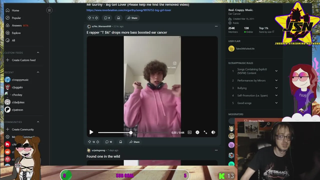Share the Mr Gurthy post
320x180 pixels.
click(x=132, y=18)
